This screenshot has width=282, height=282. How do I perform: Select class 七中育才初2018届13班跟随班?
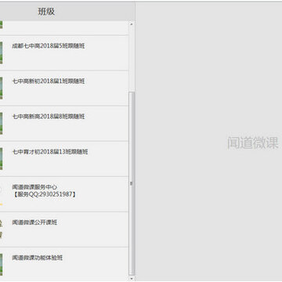[64, 159]
